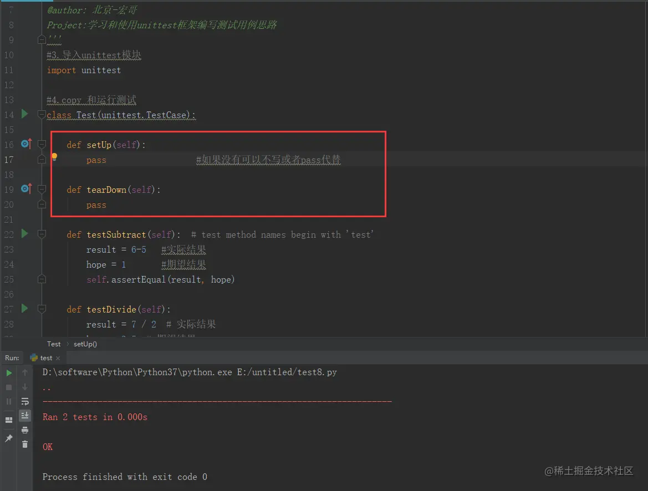
Task: Collapse the docstring fold at line 9
Action: pos(42,40)
